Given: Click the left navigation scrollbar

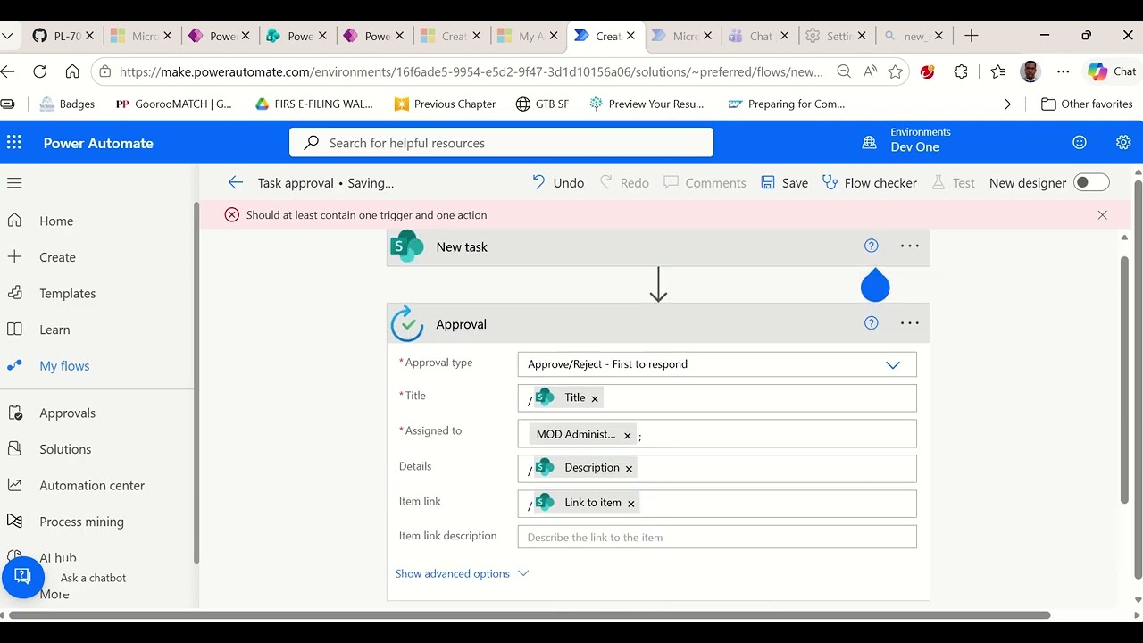Looking at the screenshot, I should point(196,382).
